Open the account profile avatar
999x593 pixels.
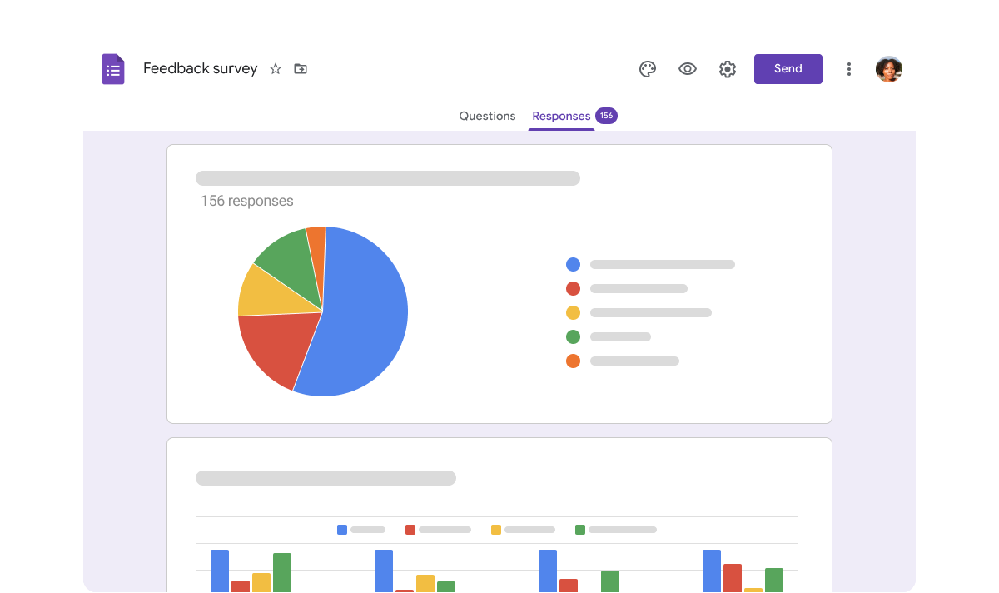[889, 69]
